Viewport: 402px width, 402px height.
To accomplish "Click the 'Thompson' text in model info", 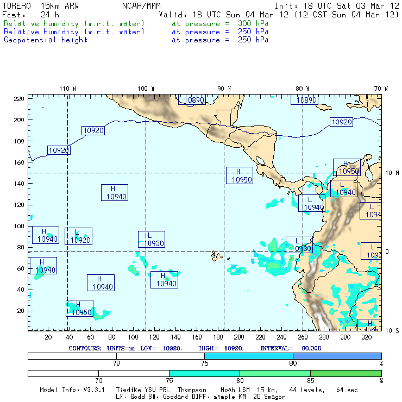I will click(x=192, y=390).
